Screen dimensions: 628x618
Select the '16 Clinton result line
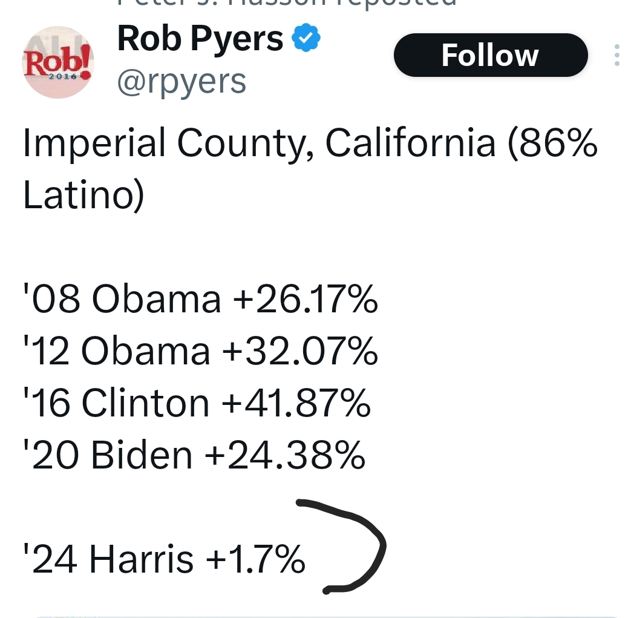(x=197, y=403)
